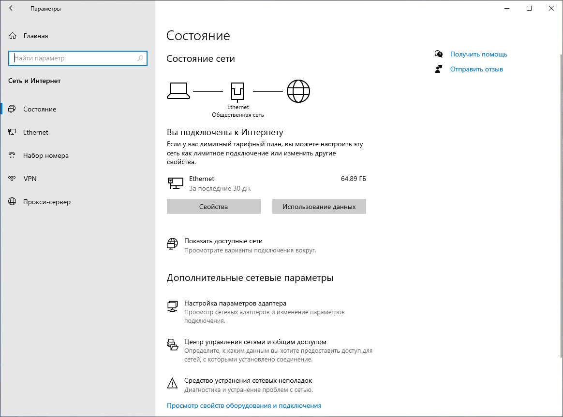Viewport: 563px width, 417px height.
Task: Open Получить помощь via its icon
Action: tap(438, 54)
